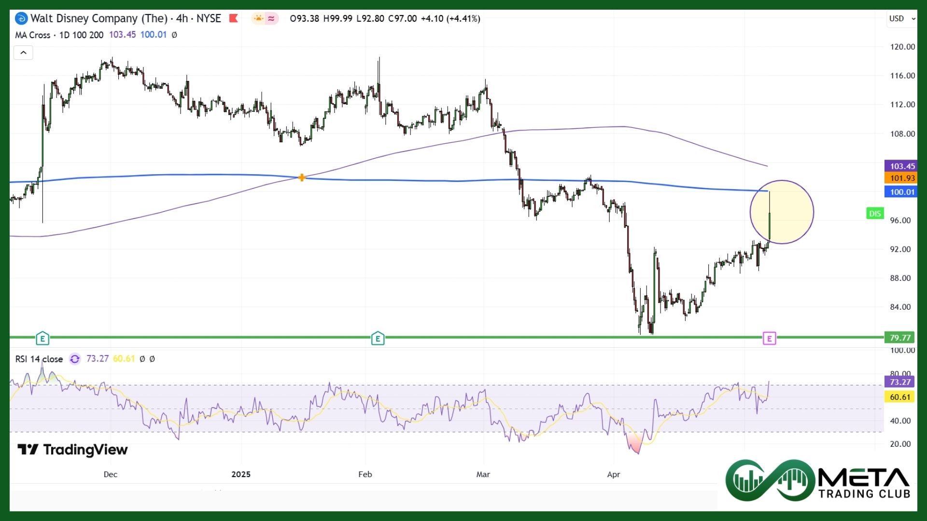The height and width of the screenshot is (521, 927).
Task: Click the TradingView logo
Action: click(72, 450)
